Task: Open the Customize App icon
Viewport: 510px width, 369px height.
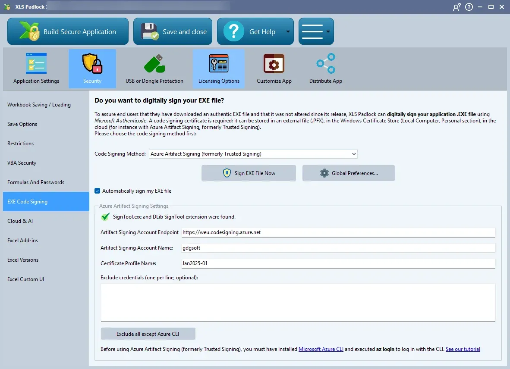Action: pyautogui.click(x=274, y=63)
